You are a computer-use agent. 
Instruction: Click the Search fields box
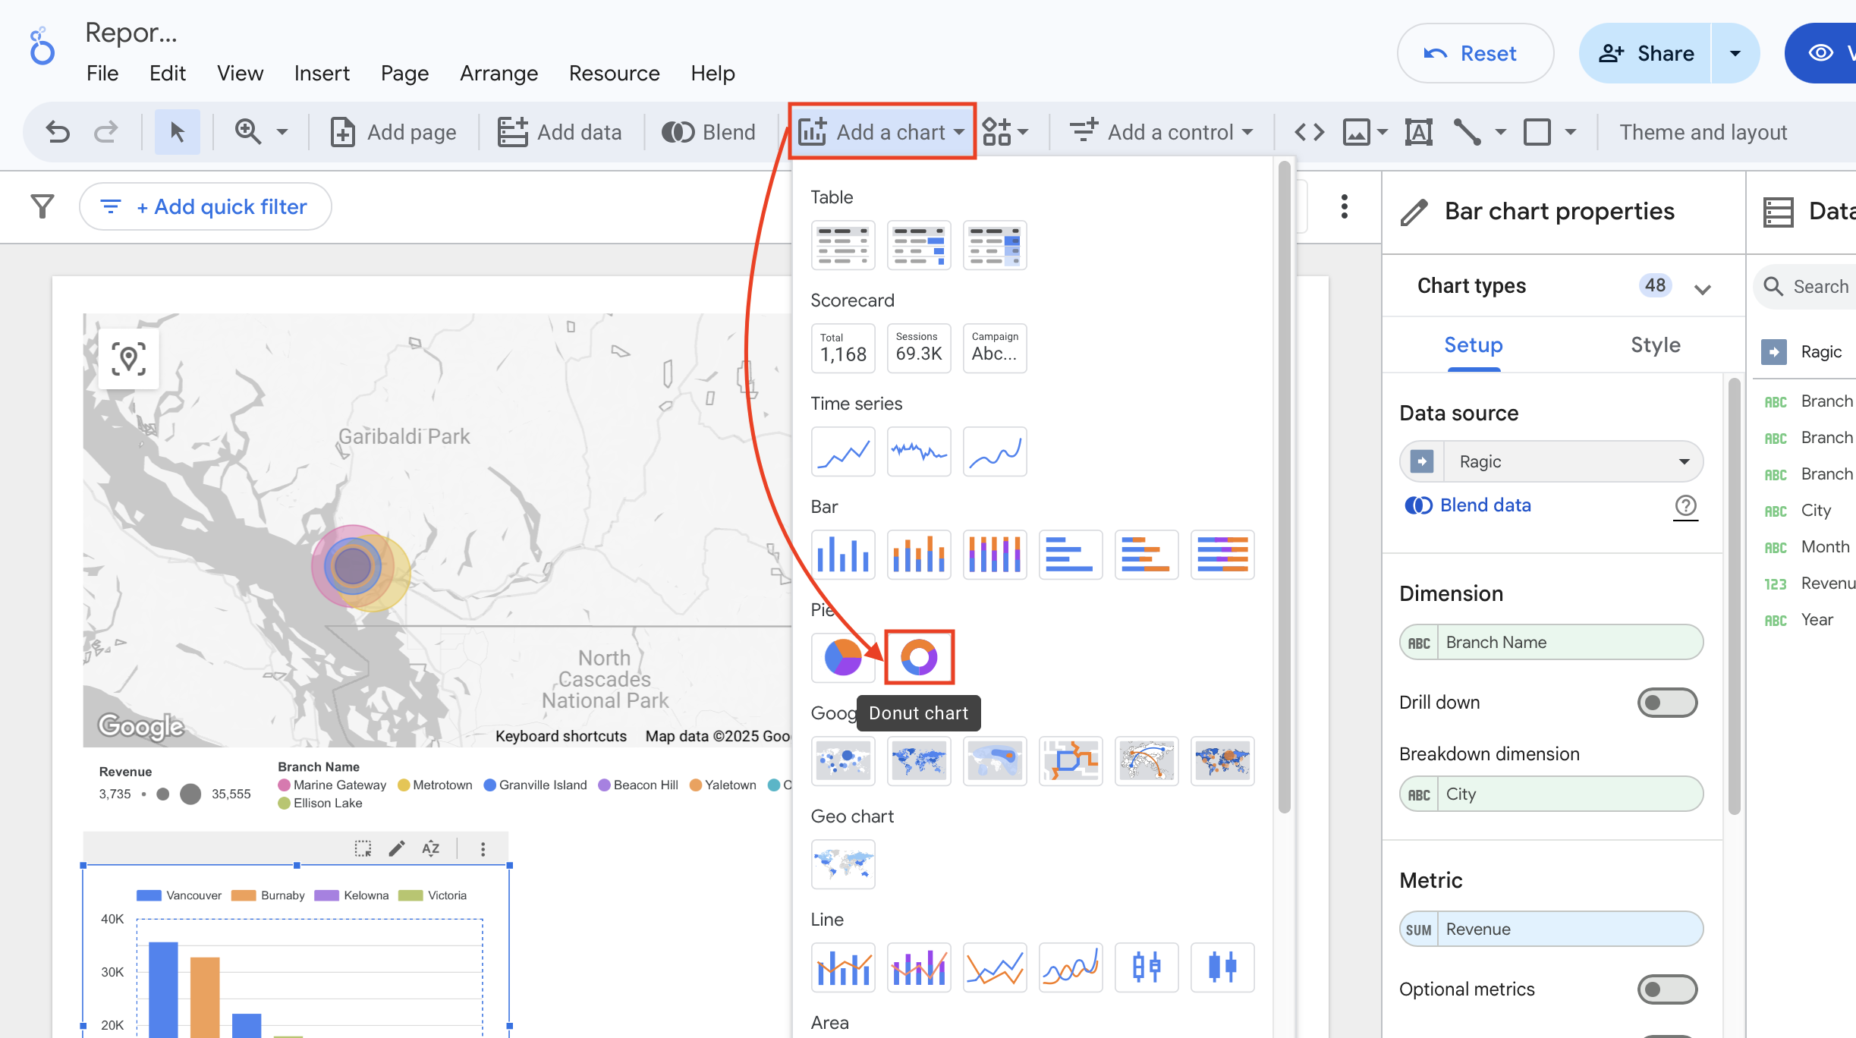pyautogui.click(x=1806, y=287)
